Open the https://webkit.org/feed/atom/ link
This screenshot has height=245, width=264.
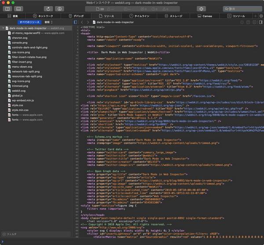pyautogui.click(x=227, y=87)
